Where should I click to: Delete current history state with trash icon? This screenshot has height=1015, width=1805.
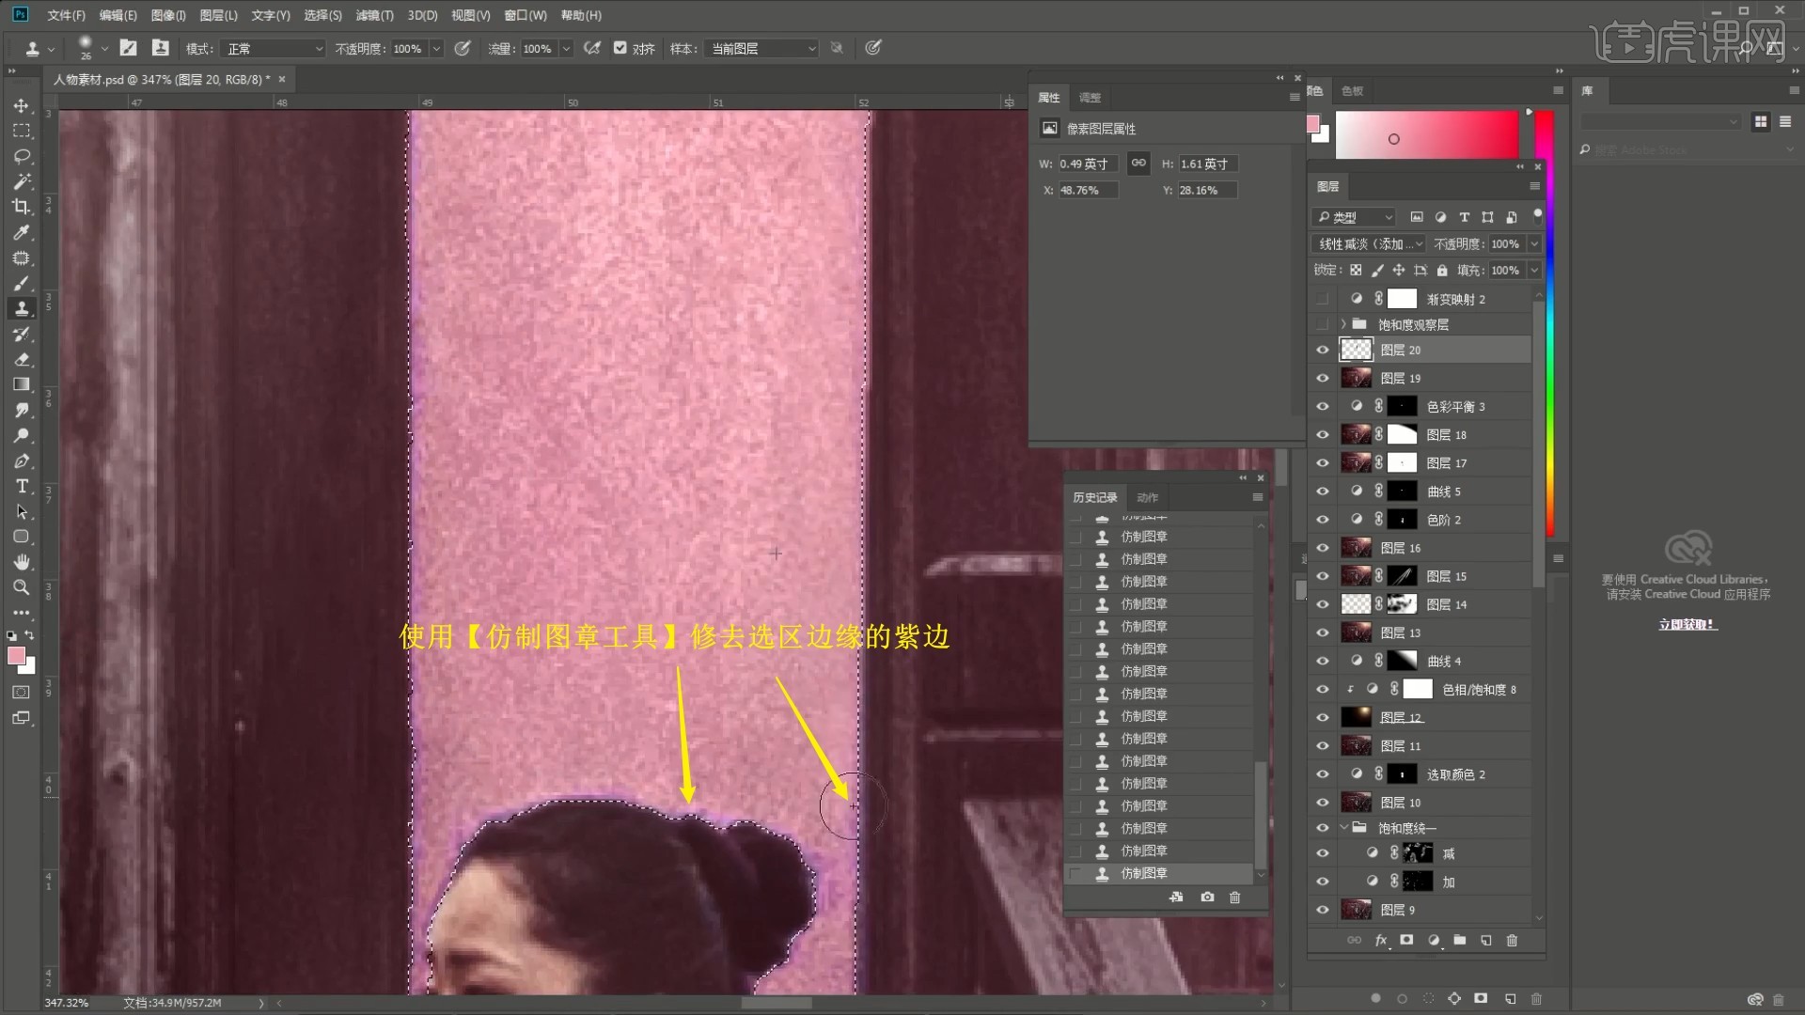click(x=1234, y=898)
